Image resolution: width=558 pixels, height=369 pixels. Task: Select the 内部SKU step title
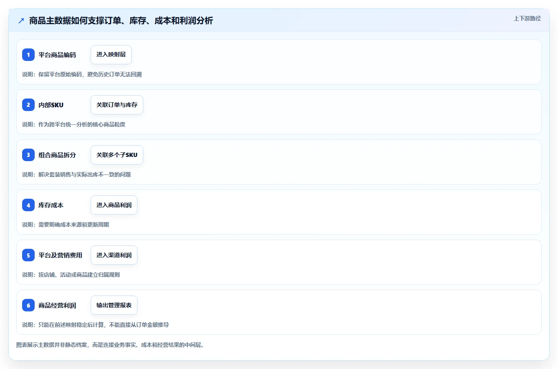point(51,105)
